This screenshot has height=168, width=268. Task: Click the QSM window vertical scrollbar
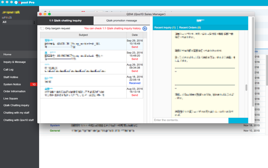253,62
